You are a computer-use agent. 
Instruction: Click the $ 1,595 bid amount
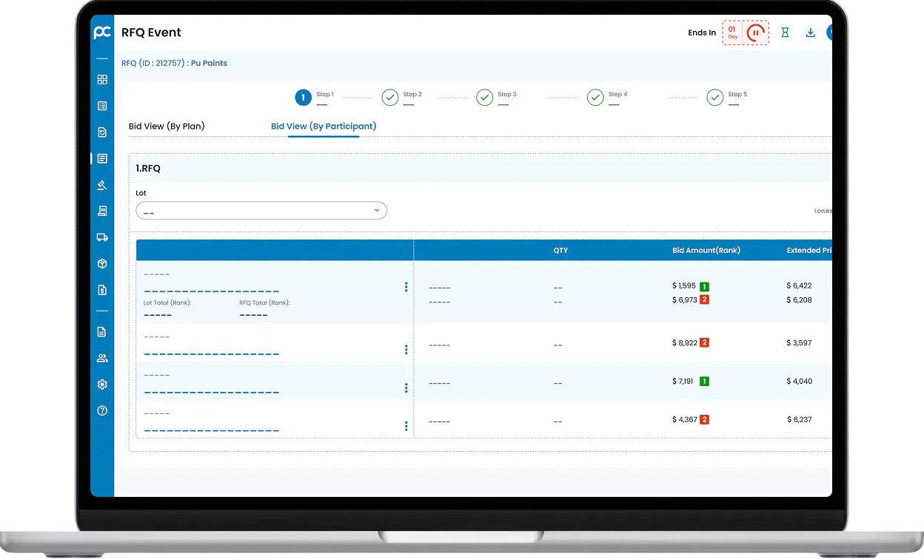tap(684, 286)
